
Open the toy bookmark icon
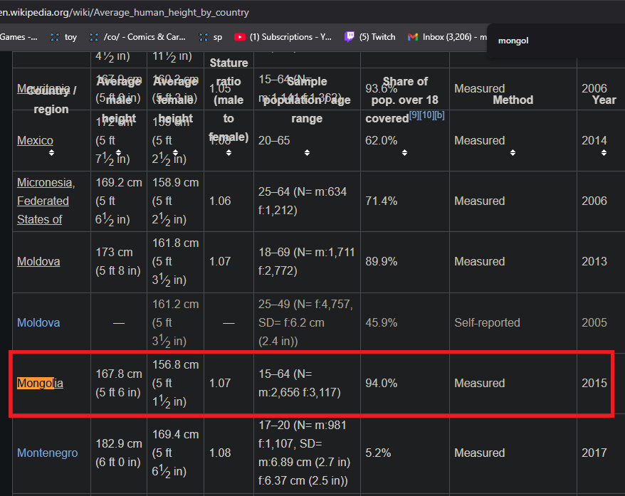coord(55,37)
